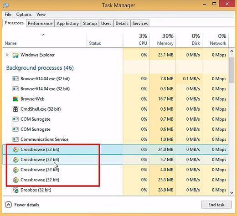Select Crossbrowse process using 4.0 MB

click(115, 170)
